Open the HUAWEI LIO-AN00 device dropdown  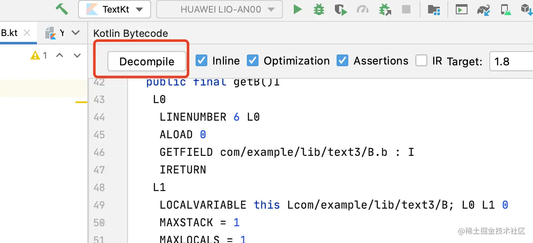click(x=219, y=9)
